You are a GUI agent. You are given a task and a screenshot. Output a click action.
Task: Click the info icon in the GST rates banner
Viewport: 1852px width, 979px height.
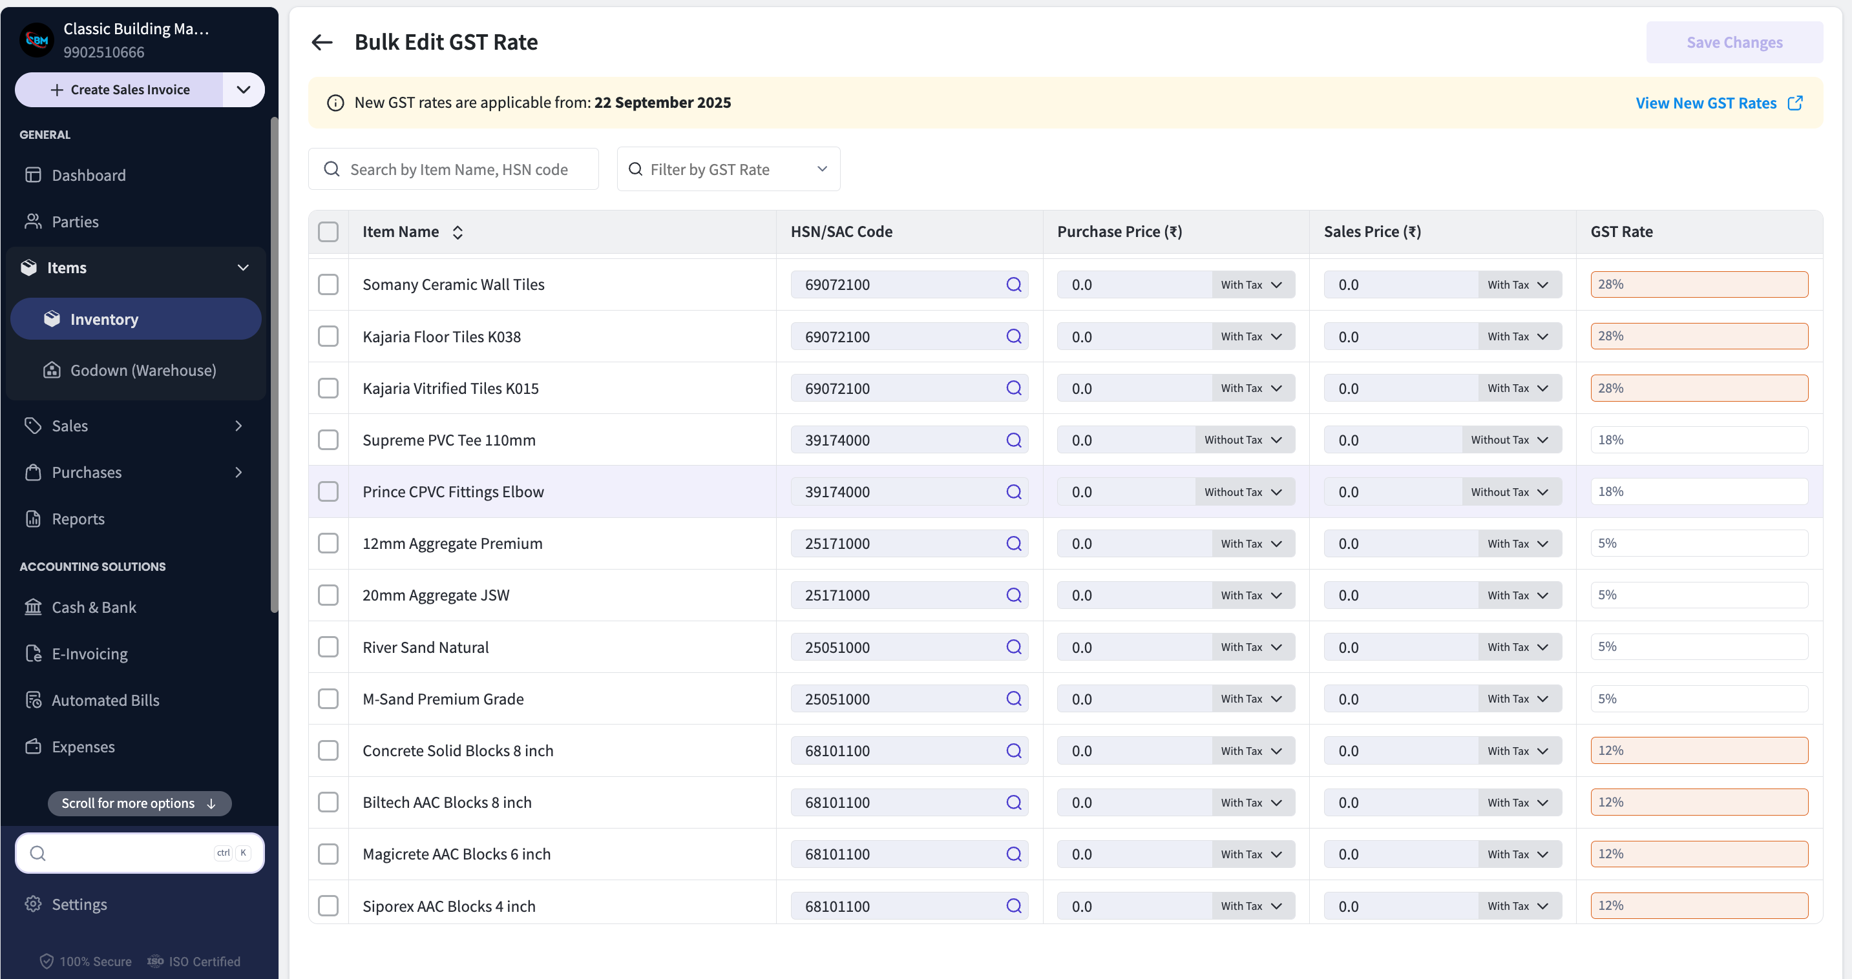(x=335, y=103)
